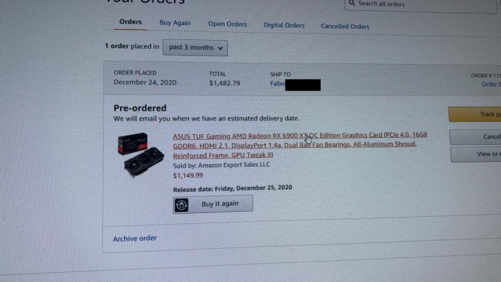Click the graphics card product thumbnail
The image size is (501, 282).
141,155
